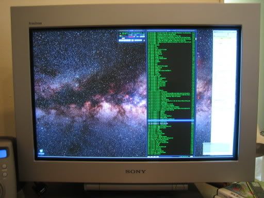The image size is (264, 198).
Task: Open playlist list options button at bottom right
Action: coord(191,157)
